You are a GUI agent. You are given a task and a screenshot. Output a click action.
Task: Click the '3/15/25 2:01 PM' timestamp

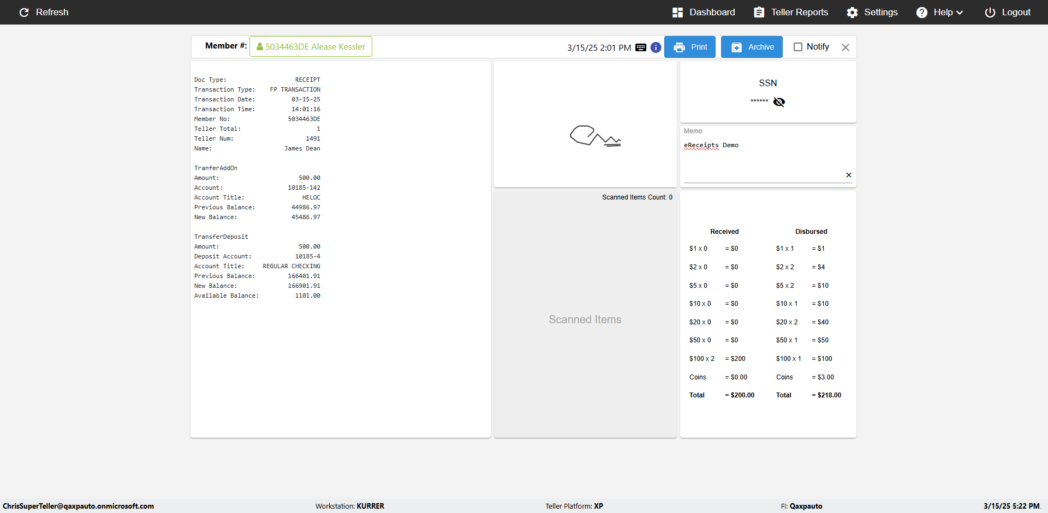coord(599,47)
